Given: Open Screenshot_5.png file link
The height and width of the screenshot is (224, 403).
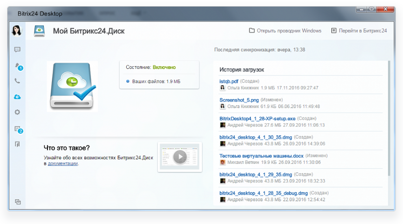Looking at the screenshot, I should [x=239, y=100].
